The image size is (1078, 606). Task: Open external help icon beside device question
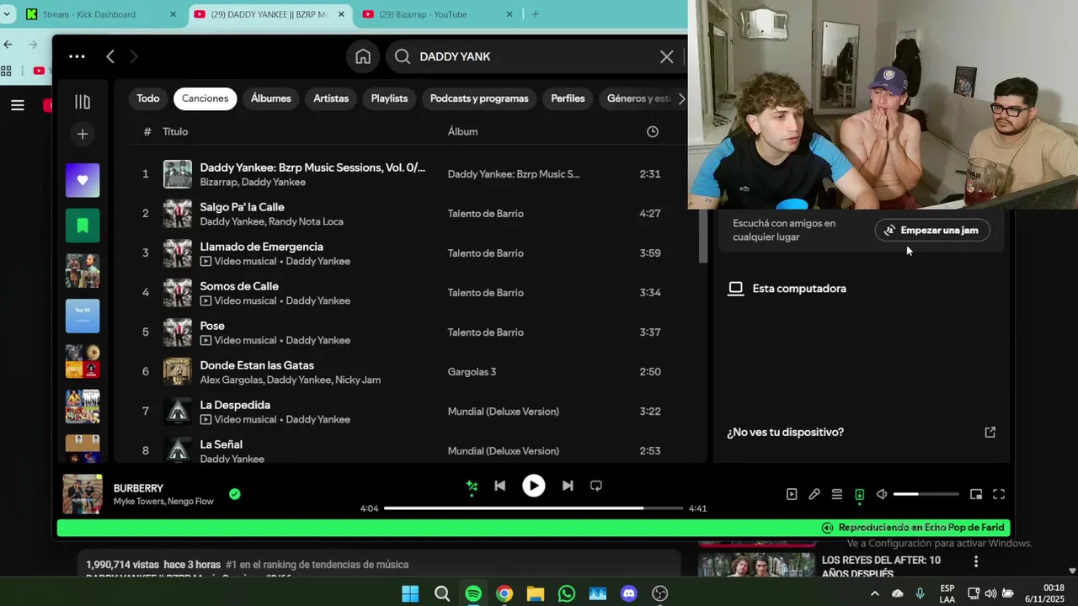990,433
